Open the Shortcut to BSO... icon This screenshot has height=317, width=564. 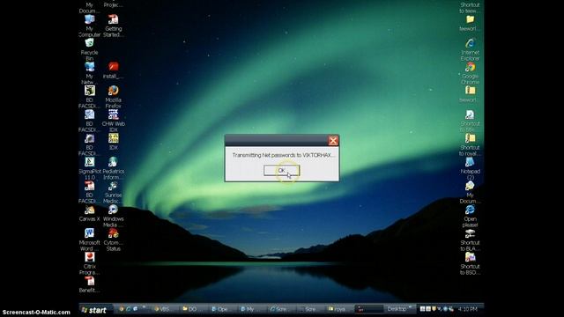[470, 263]
